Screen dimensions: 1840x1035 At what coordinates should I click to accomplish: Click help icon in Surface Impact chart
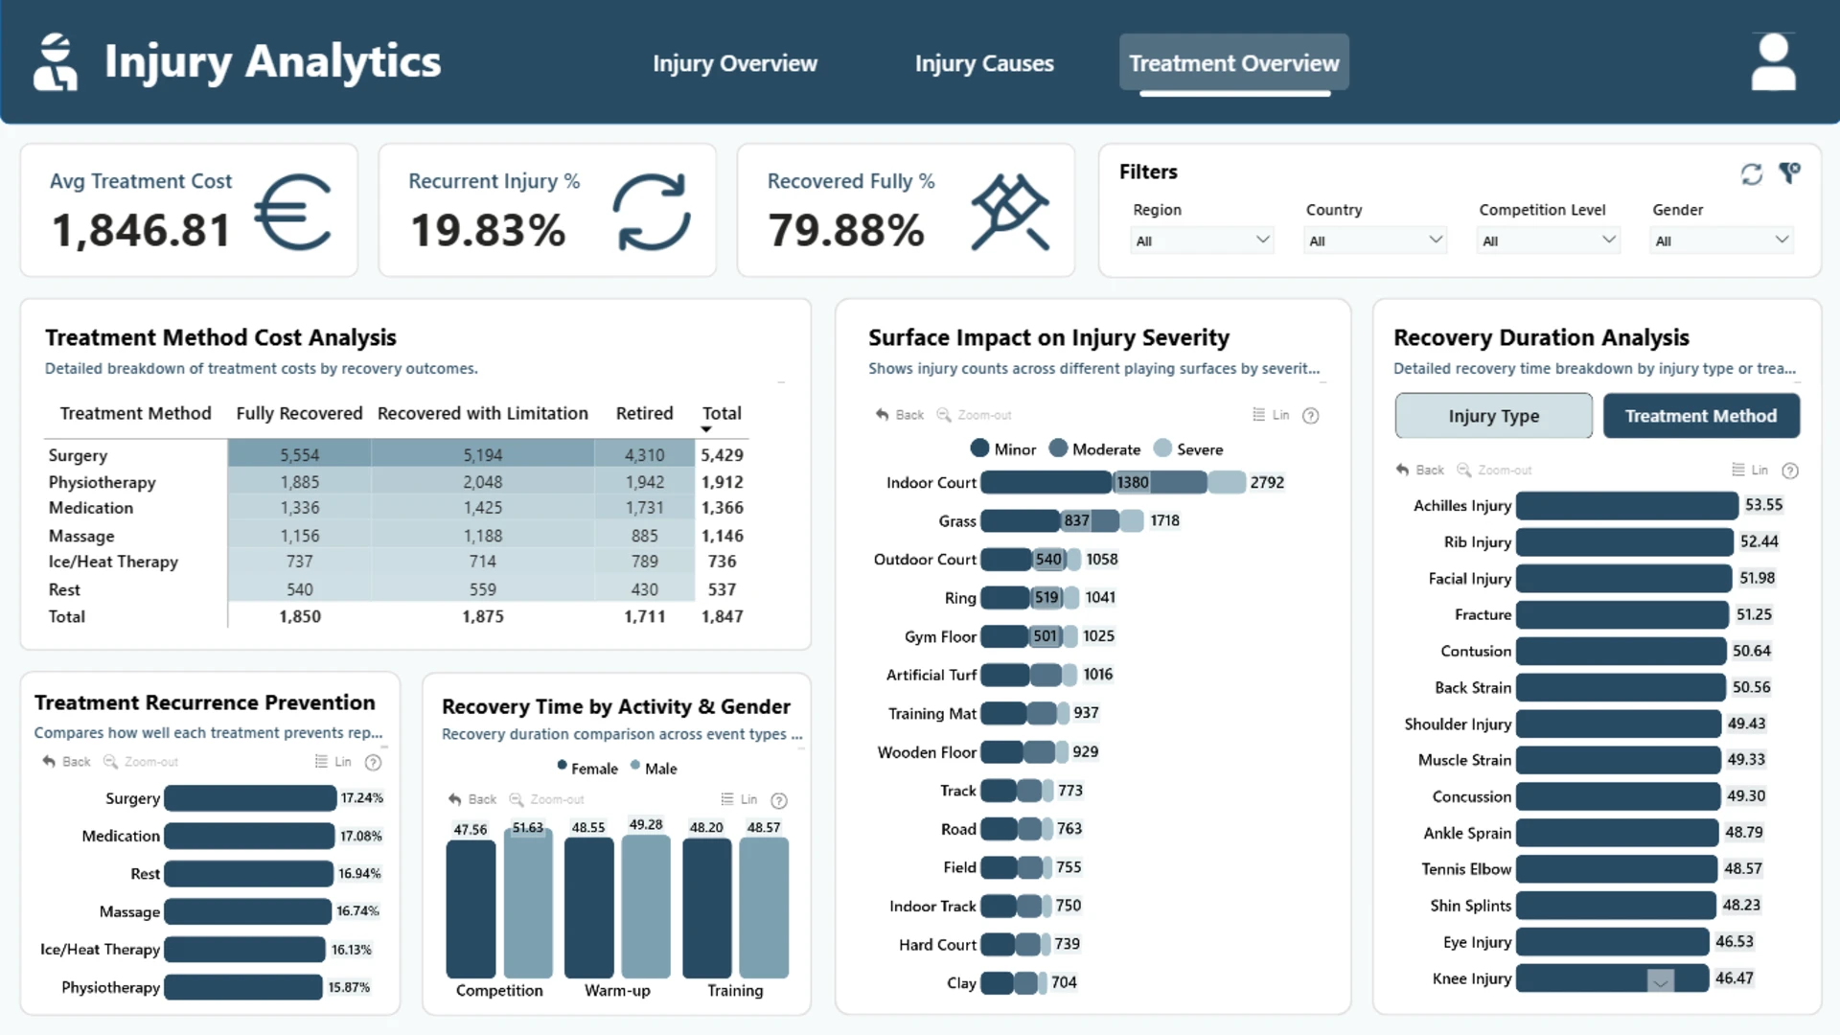[1311, 415]
